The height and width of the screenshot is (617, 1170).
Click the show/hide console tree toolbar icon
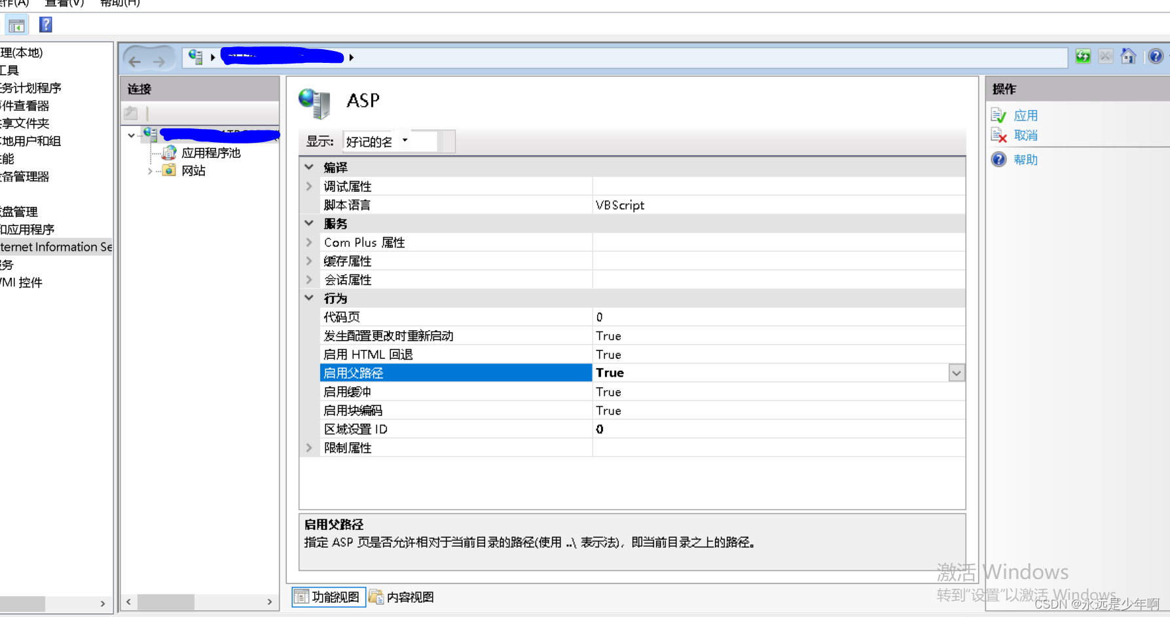16,26
